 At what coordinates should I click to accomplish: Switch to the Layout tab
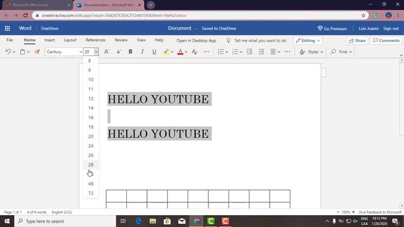[70, 40]
